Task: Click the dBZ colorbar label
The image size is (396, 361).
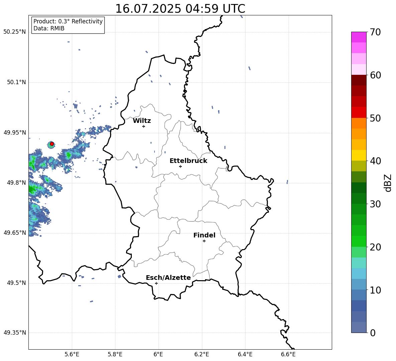Action: click(388, 183)
